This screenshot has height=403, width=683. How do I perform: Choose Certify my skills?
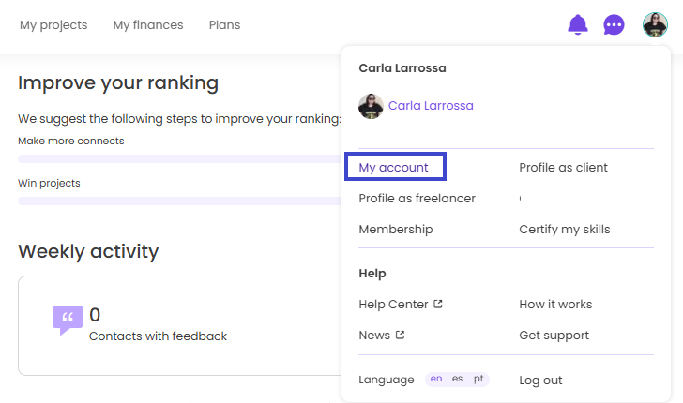pos(565,230)
